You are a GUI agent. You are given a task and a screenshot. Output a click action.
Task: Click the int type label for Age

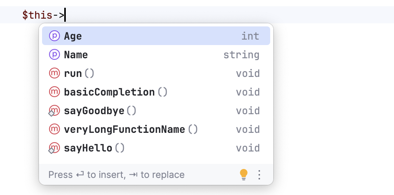[x=250, y=36]
